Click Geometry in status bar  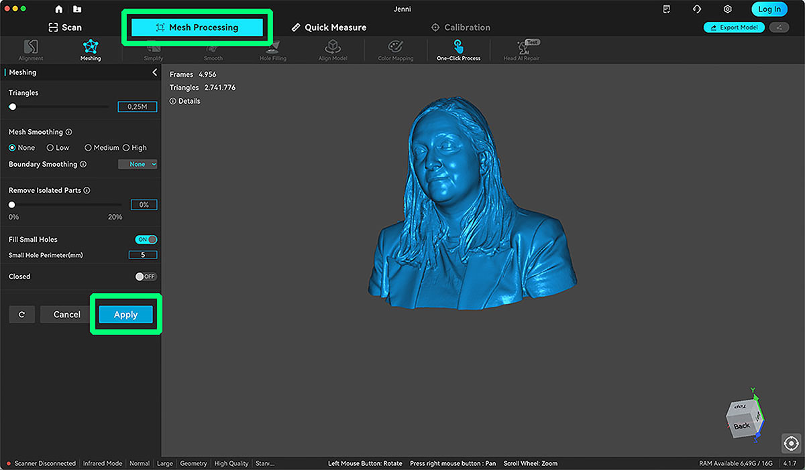[193, 463]
